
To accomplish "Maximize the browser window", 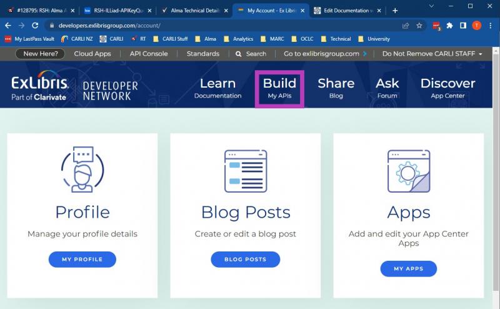I will (471, 6).
